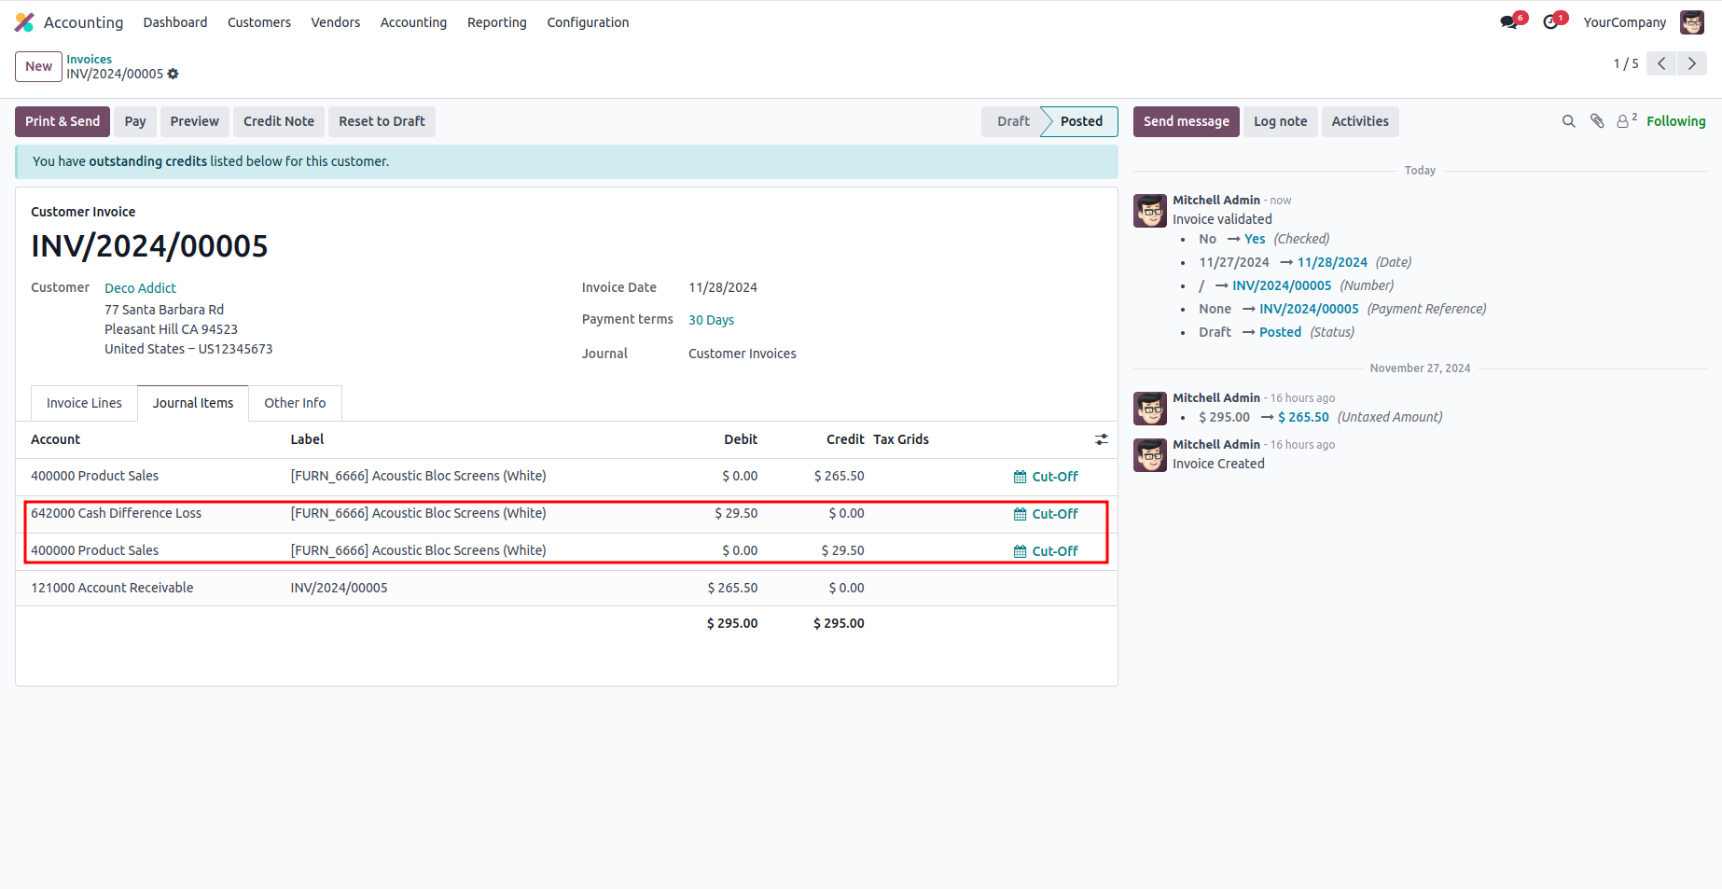Switch to the Invoice Lines tab
Image resolution: width=1722 pixels, height=889 pixels.
tap(84, 403)
